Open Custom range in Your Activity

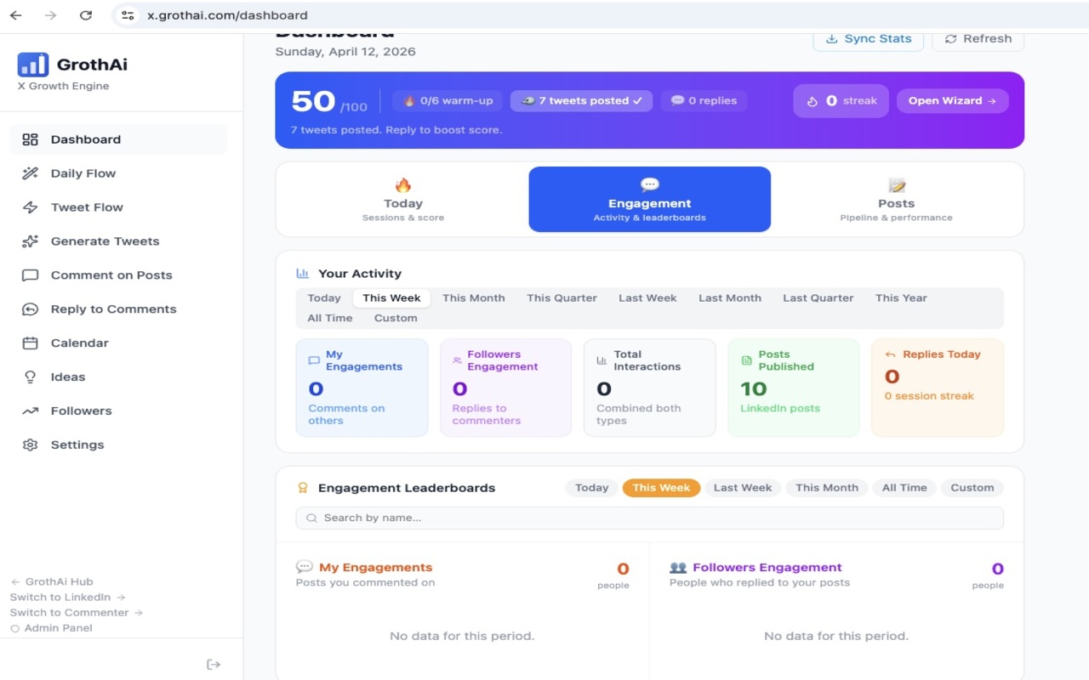click(396, 318)
